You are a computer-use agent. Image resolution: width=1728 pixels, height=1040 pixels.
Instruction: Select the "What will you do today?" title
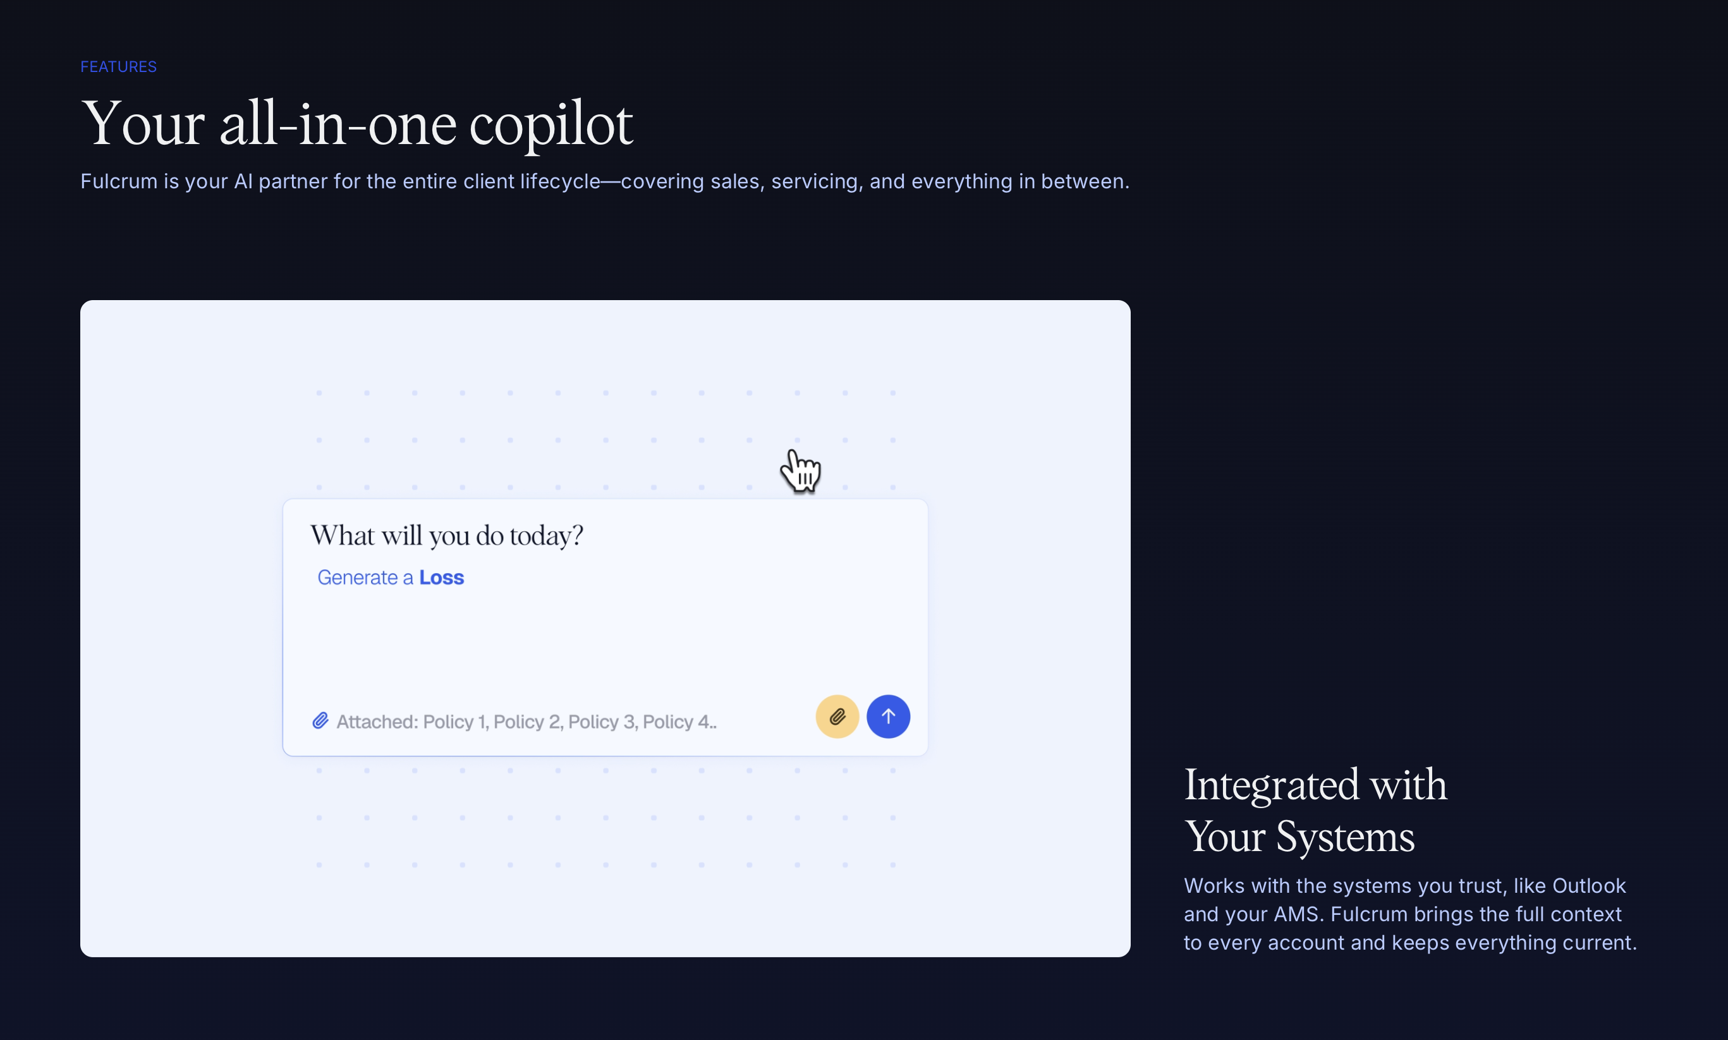[447, 535]
